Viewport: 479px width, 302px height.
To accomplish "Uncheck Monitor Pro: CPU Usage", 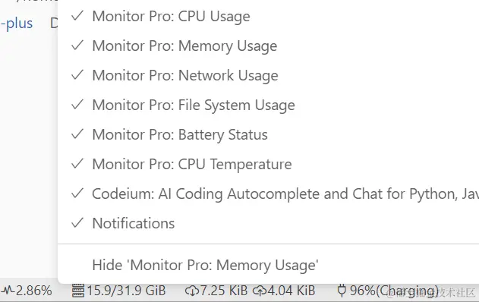I will pos(268,16).
